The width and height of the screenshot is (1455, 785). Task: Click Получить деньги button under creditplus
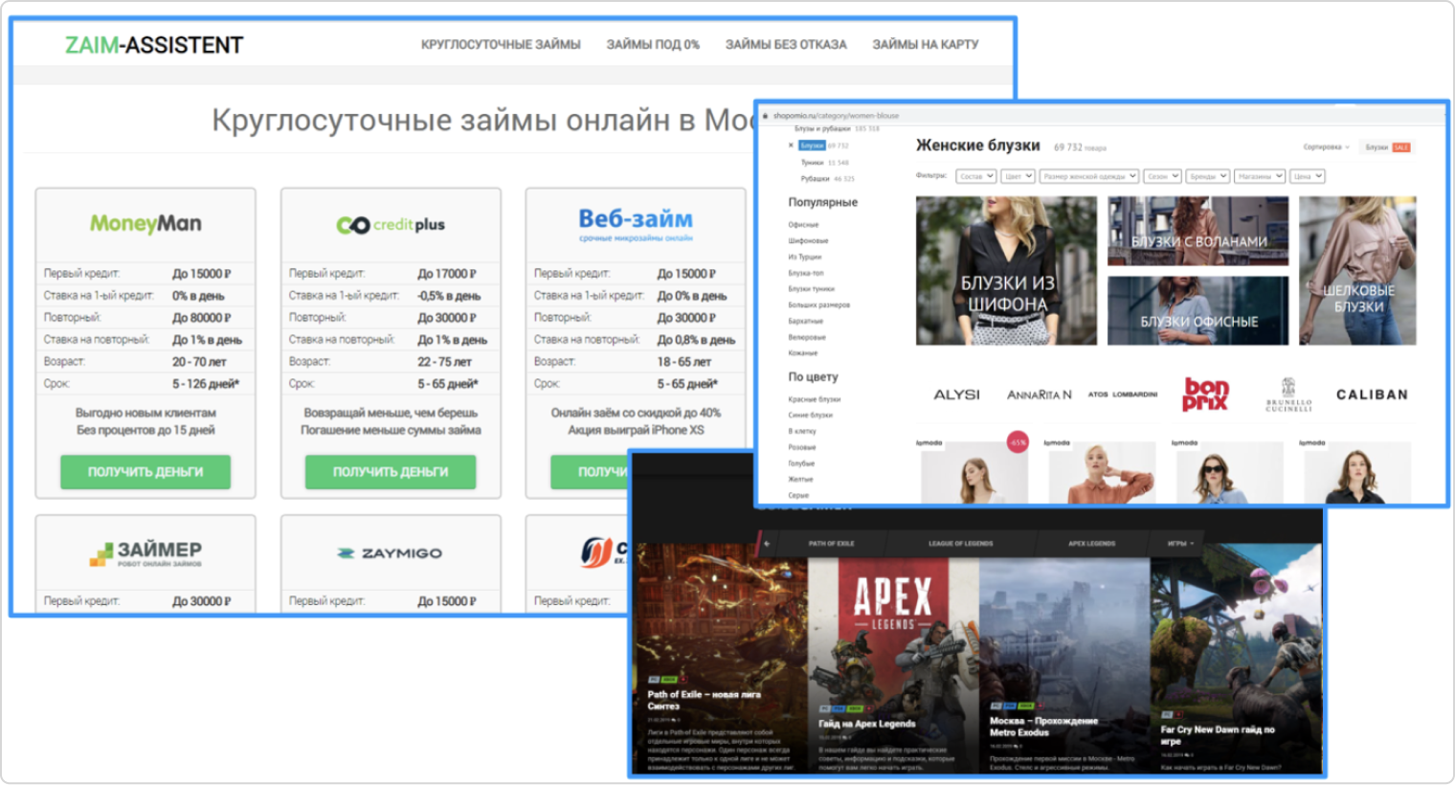(391, 472)
